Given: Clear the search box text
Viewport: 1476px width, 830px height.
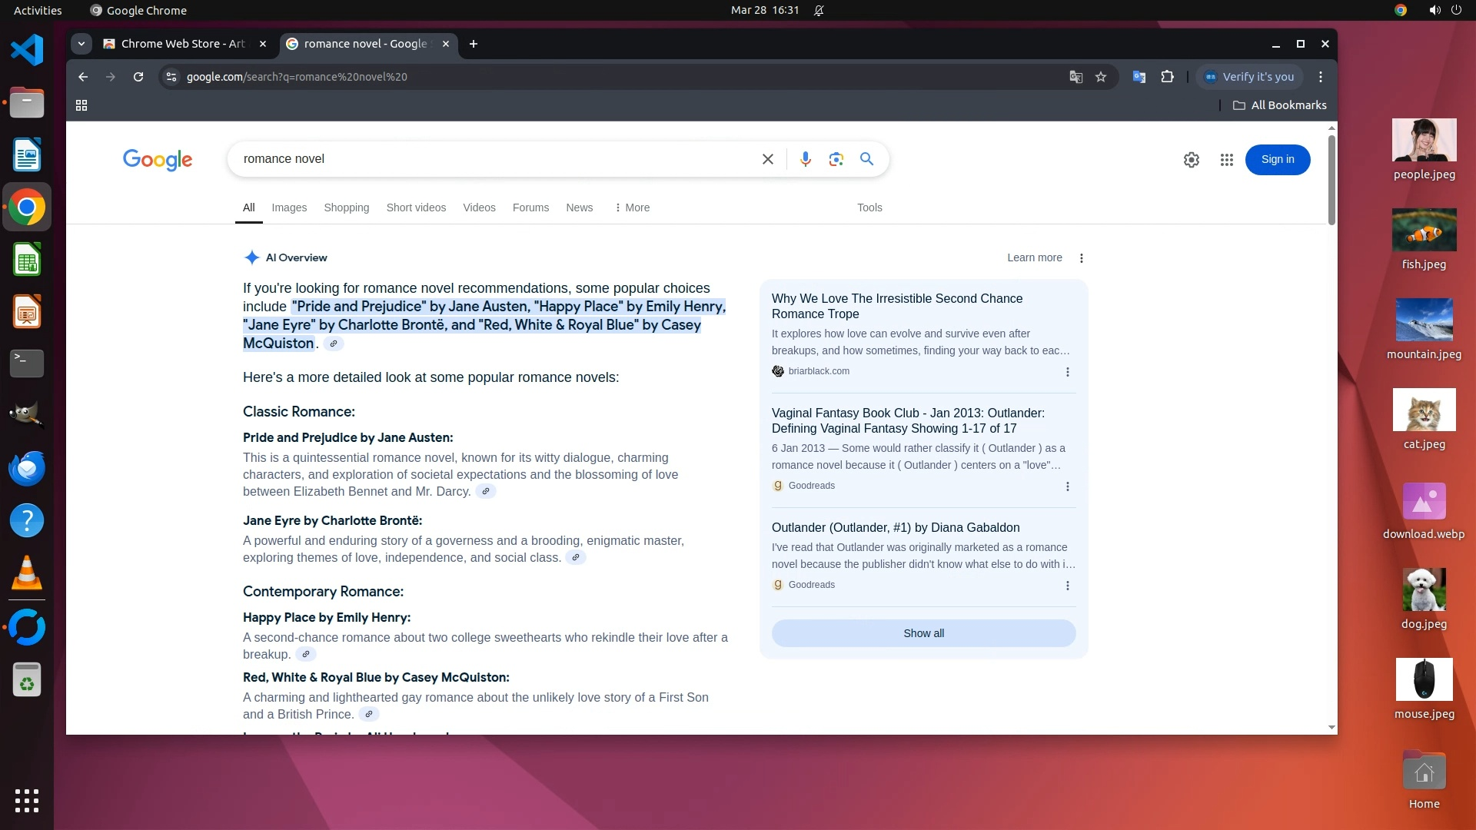Looking at the screenshot, I should pyautogui.click(x=767, y=159).
